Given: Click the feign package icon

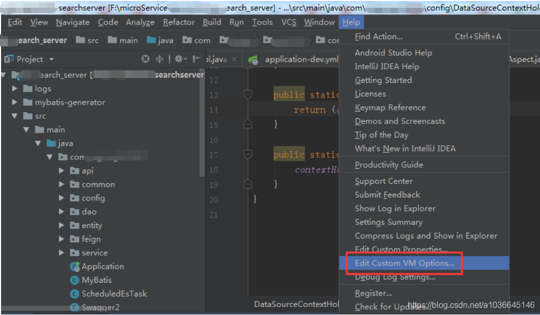Looking at the screenshot, I should coord(74,239).
